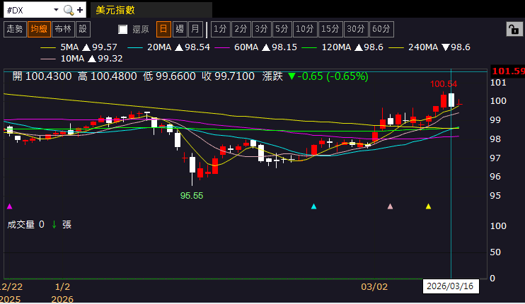
Task: Click the magenta triangle marker on chart
Action: point(9,206)
